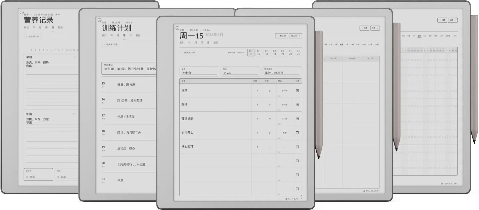Viewport: 479px width, 210px height.
Task: Open the 笔记 tab on the 周一15 page
Action: tap(216, 42)
